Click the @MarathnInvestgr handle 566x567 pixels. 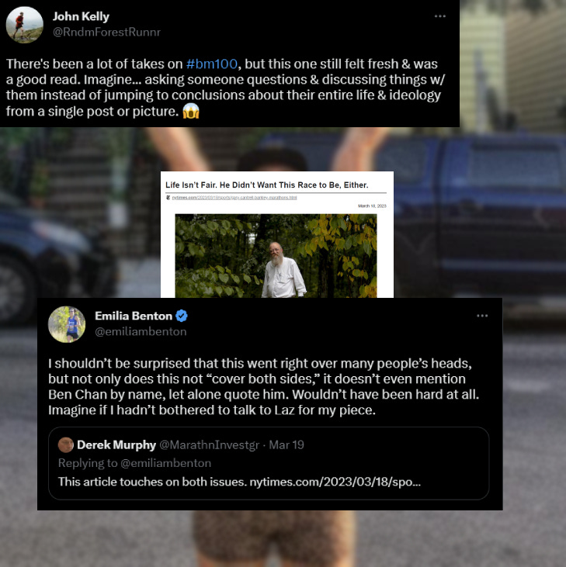209,444
